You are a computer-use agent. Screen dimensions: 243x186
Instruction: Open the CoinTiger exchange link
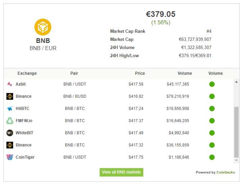pyautogui.click(x=25, y=157)
